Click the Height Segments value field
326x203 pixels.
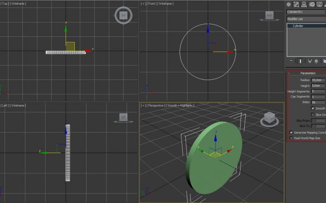pos(318,91)
